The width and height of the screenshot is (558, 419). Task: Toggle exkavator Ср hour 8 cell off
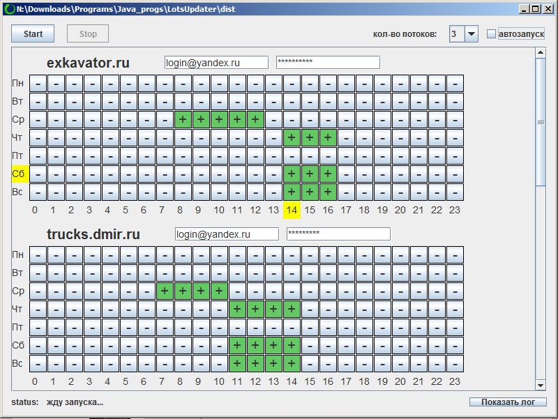pos(183,119)
